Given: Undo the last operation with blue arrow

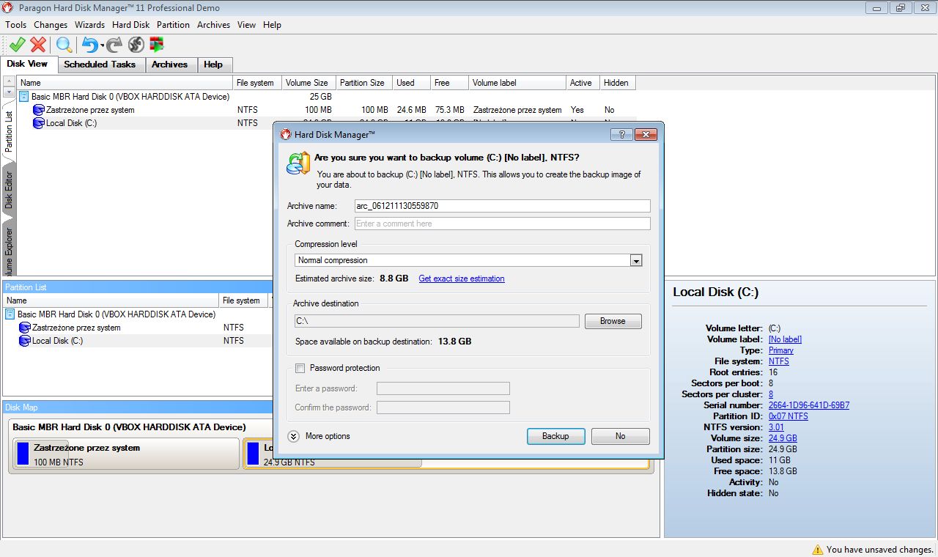Looking at the screenshot, I should coord(89,45).
